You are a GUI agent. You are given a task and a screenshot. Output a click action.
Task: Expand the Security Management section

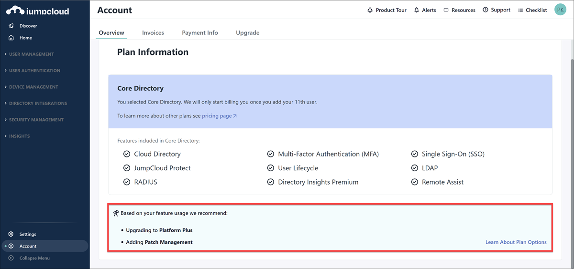point(36,120)
